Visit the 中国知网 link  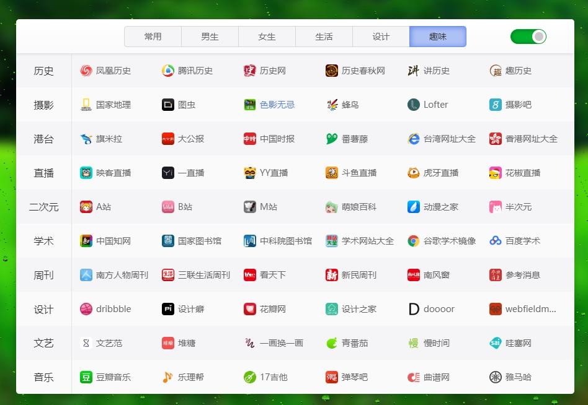[113, 241]
